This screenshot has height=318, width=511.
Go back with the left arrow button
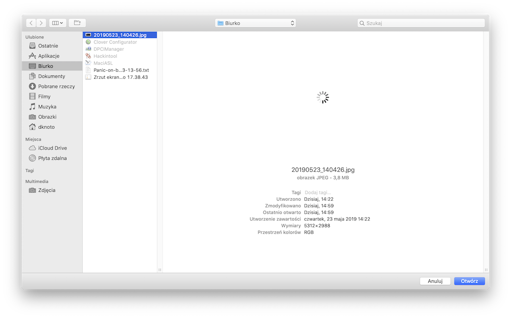point(31,23)
